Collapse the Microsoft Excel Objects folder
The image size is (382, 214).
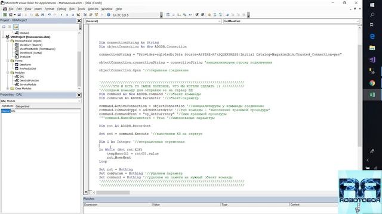click(x=8, y=41)
